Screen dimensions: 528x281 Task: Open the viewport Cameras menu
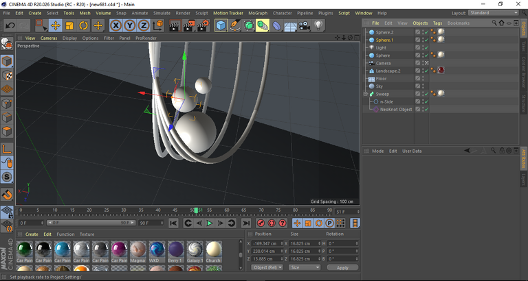(x=49, y=38)
